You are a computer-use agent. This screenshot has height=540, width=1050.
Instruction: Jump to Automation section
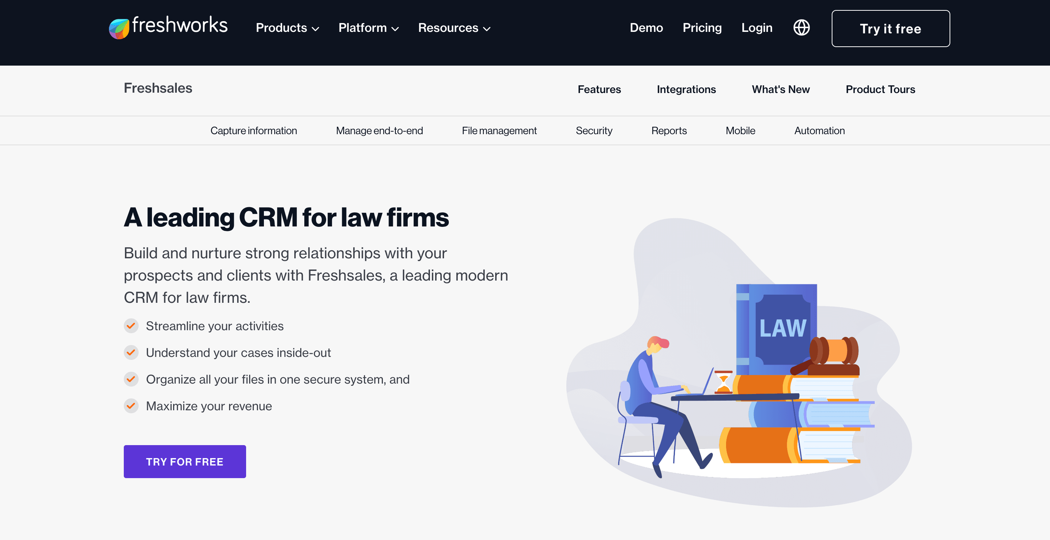[x=819, y=131]
